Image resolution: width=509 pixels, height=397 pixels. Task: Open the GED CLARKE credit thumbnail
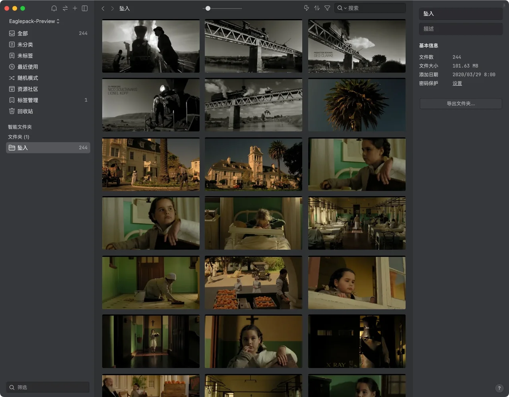357,46
